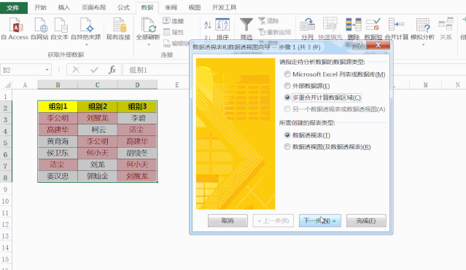
Task: Click cell containing 胡续冬
Action: click(137, 153)
